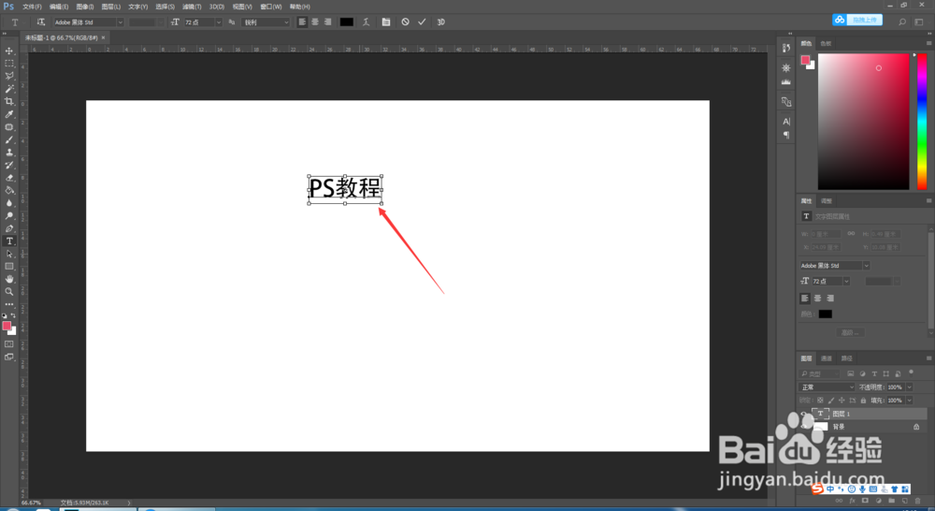Open the 正常 blend mode dropdown

coord(827,387)
